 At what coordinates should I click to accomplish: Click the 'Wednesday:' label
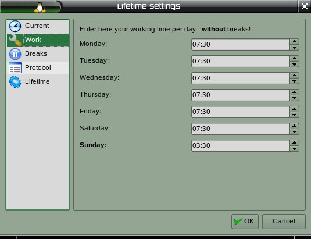(x=99, y=77)
